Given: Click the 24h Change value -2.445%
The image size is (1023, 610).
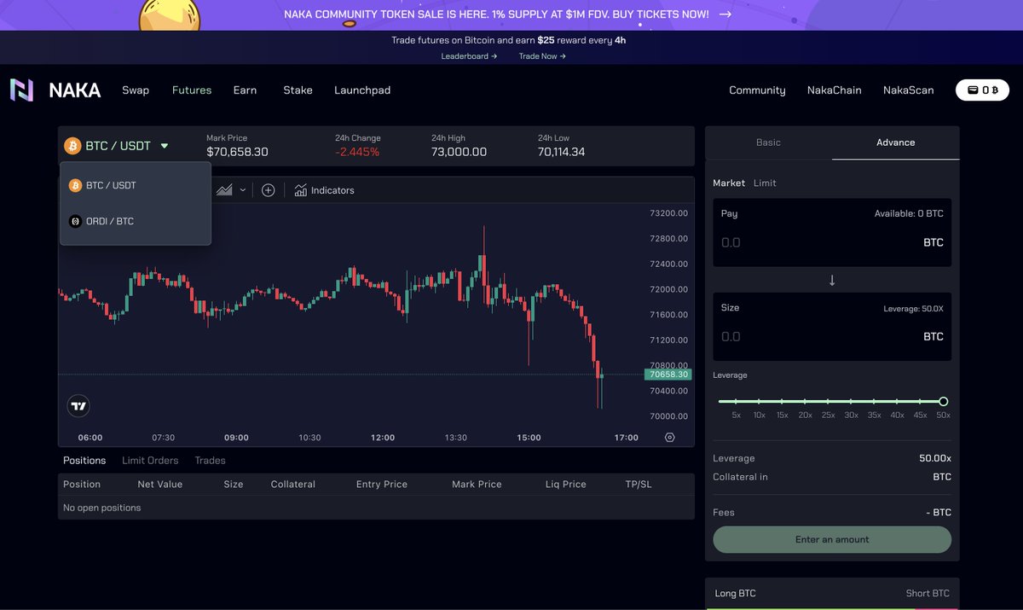Looking at the screenshot, I should (357, 152).
